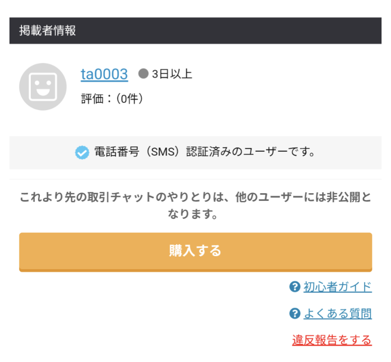The image size is (391, 362).
Task: Click the red 違反報告をする link
Action: (332, 340)
